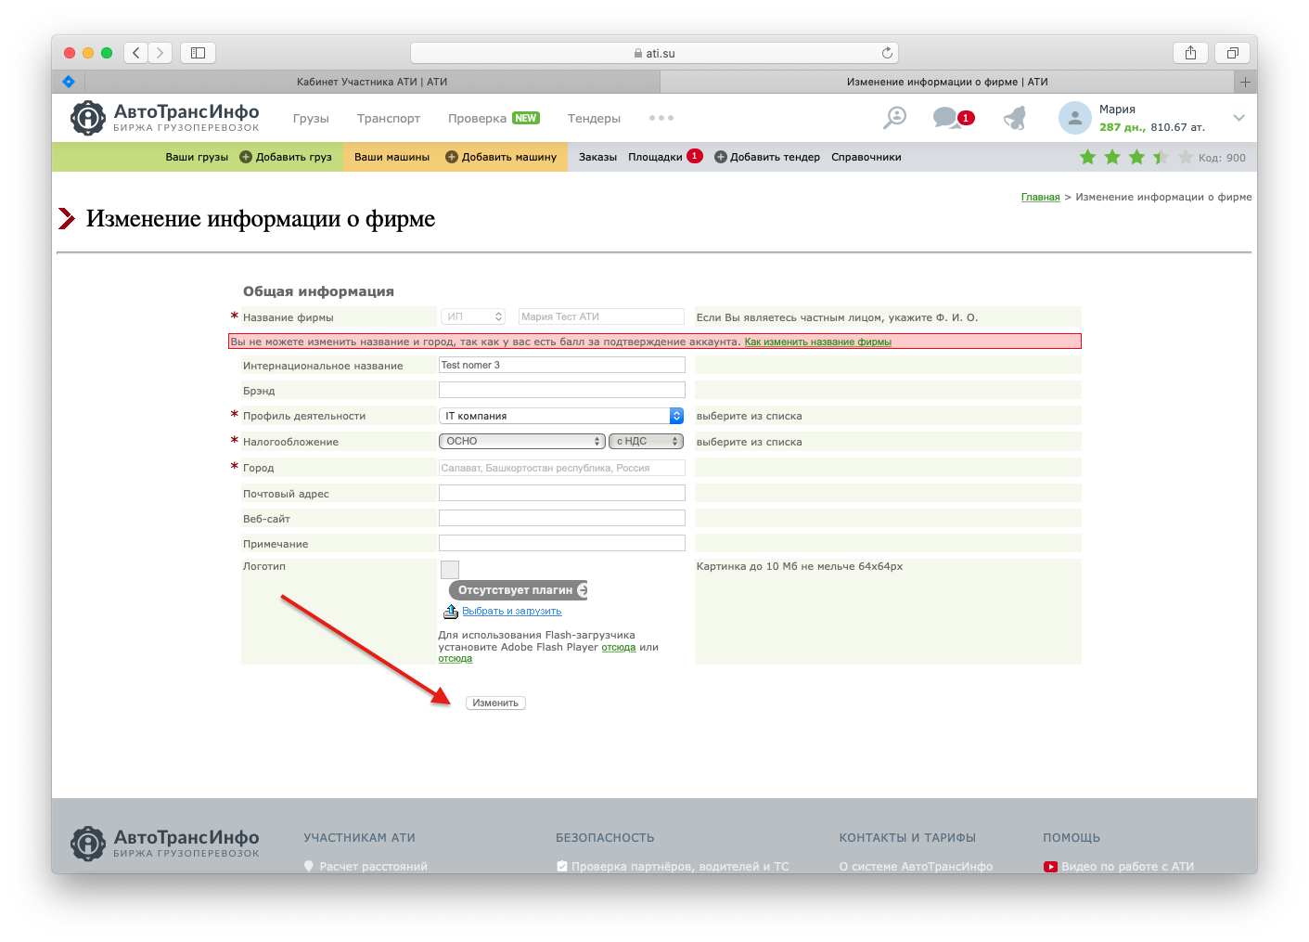Open О системе АвтоТрансИнфо footer link
Viewport: 1309px width, 942px height.
pyautogui.click(x=916, y=867)
